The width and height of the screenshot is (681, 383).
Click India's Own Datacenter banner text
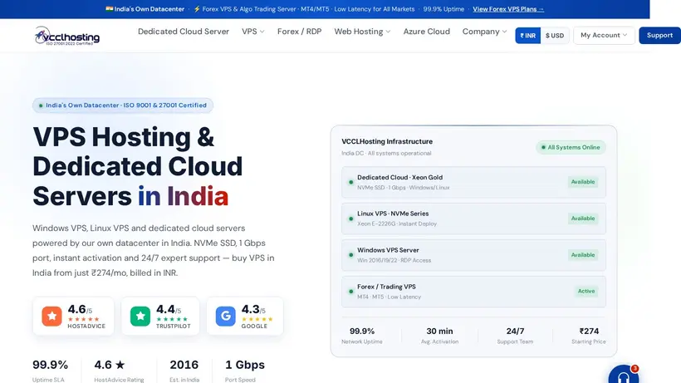[x=149, y=9]
